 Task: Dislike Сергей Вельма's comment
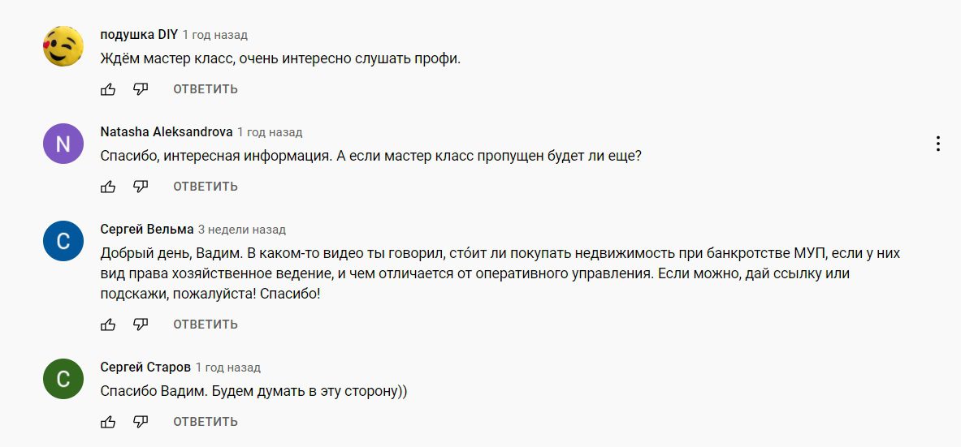(141, 325)
